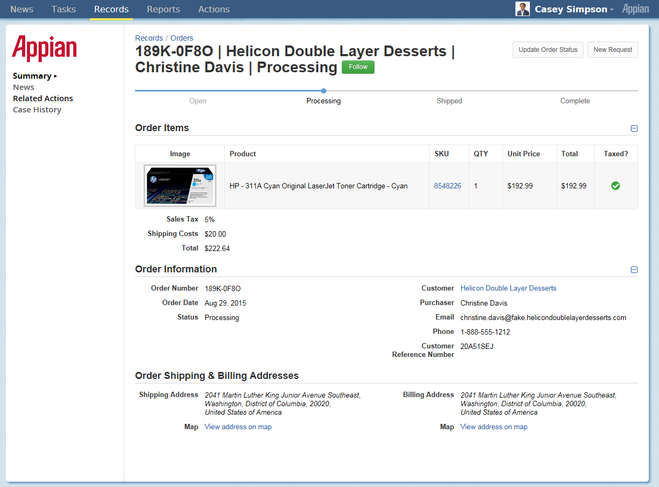Click the Appian logo in top bar

pos(635,9)
